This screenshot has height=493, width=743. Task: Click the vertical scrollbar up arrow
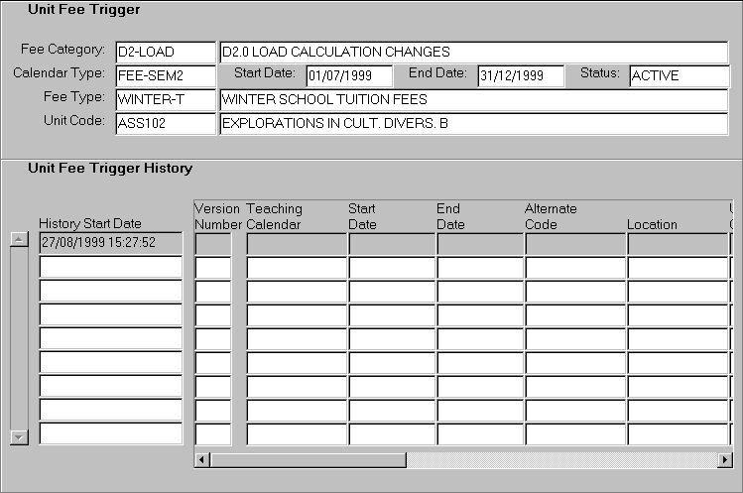(18, 239)
